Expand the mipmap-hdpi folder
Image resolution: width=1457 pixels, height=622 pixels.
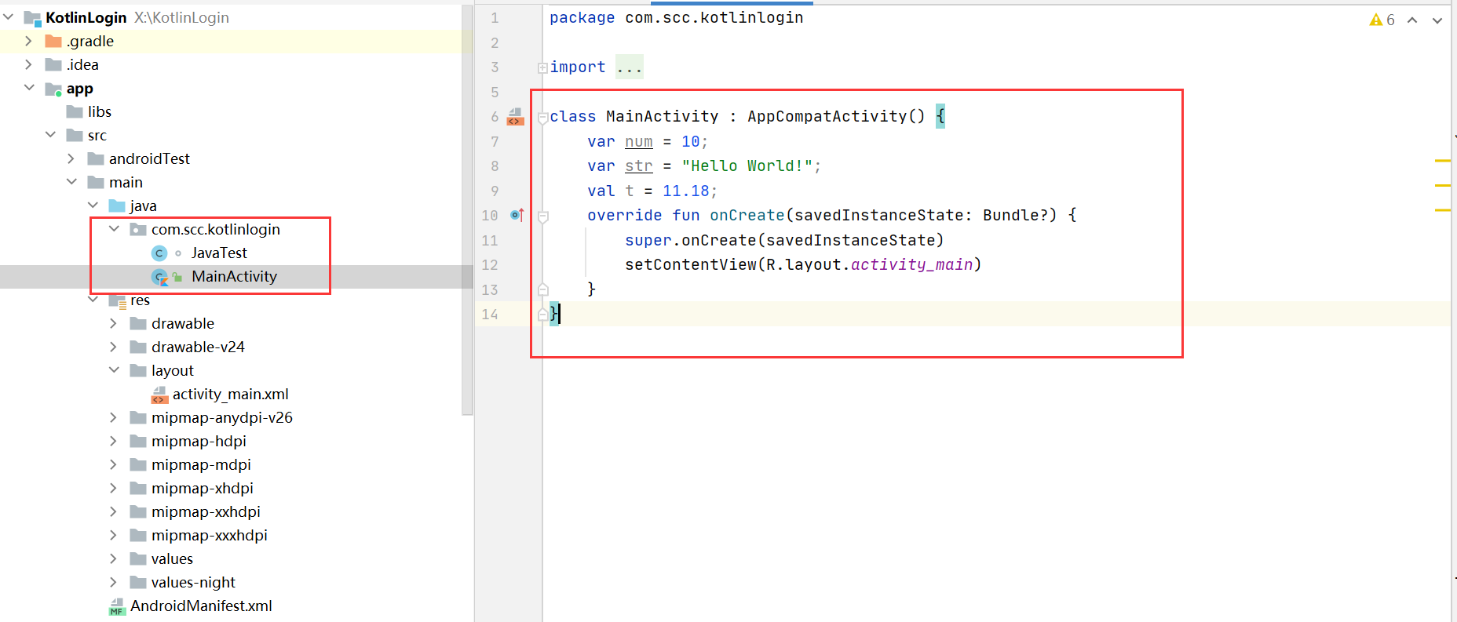click(114, 441)
